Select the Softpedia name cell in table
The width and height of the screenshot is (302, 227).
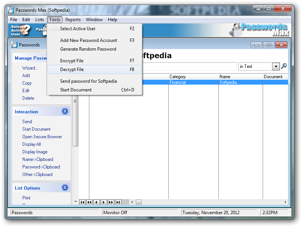[x=241, y=82]
